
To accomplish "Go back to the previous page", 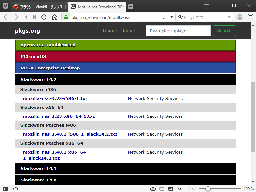I will click(x=5, y=17).
